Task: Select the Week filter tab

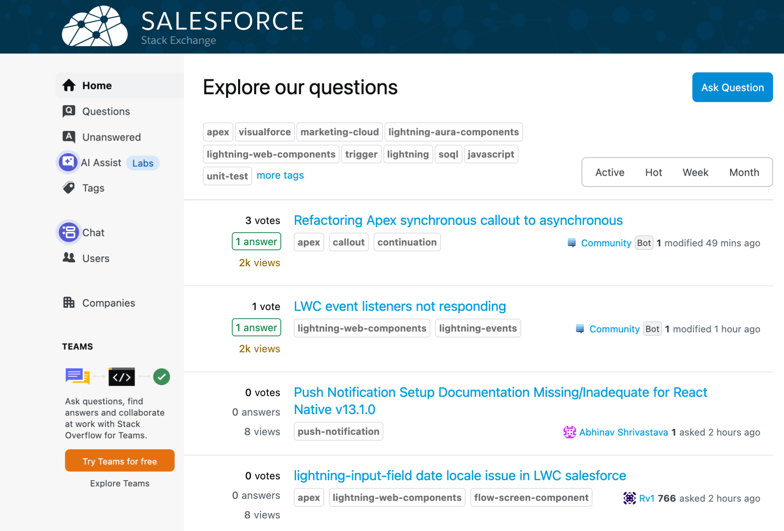Action: pos(695,172)
